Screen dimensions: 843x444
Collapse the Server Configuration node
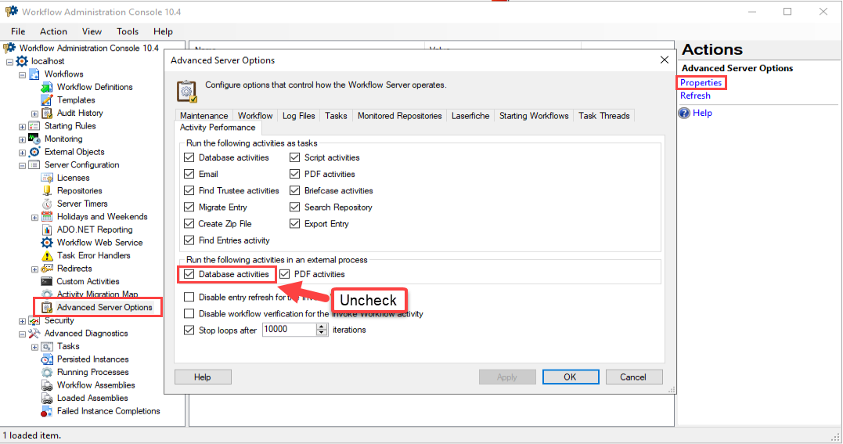click(22, 165)
